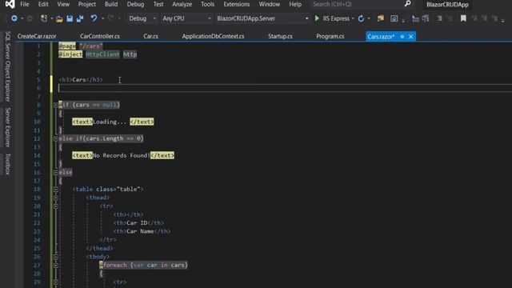Open the Help menu
The height and width of the screenshot is (288, 512).
295,4
